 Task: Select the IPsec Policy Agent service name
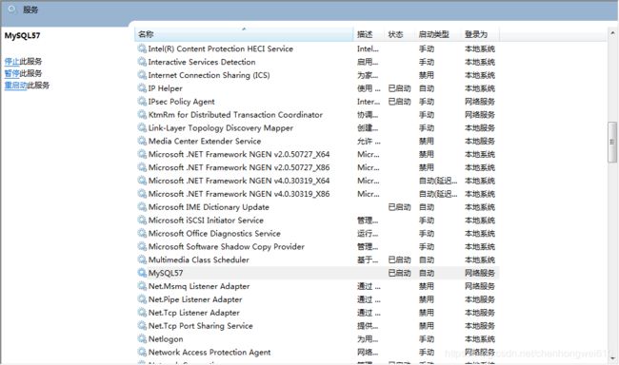tap(181, 102)
